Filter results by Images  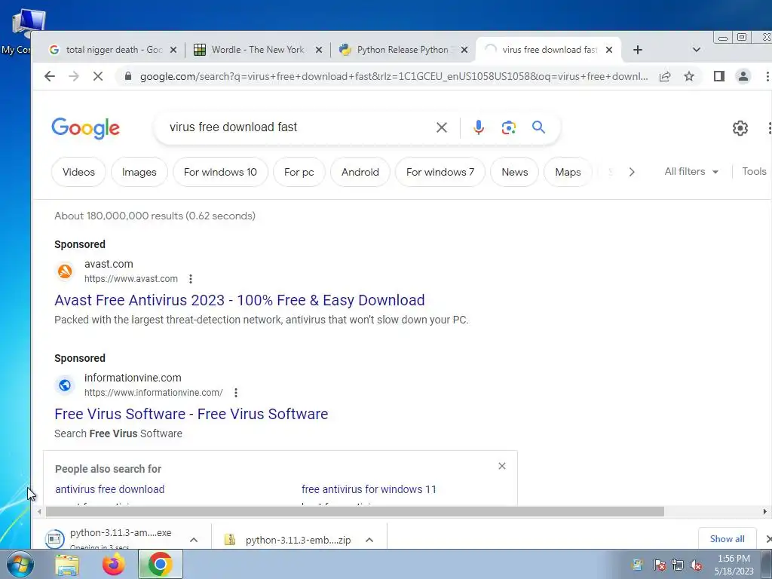(x=139, y=172)
